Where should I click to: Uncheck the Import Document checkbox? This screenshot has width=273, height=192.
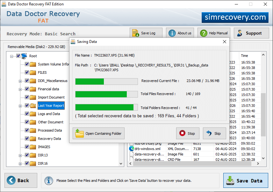coord(27,97)
